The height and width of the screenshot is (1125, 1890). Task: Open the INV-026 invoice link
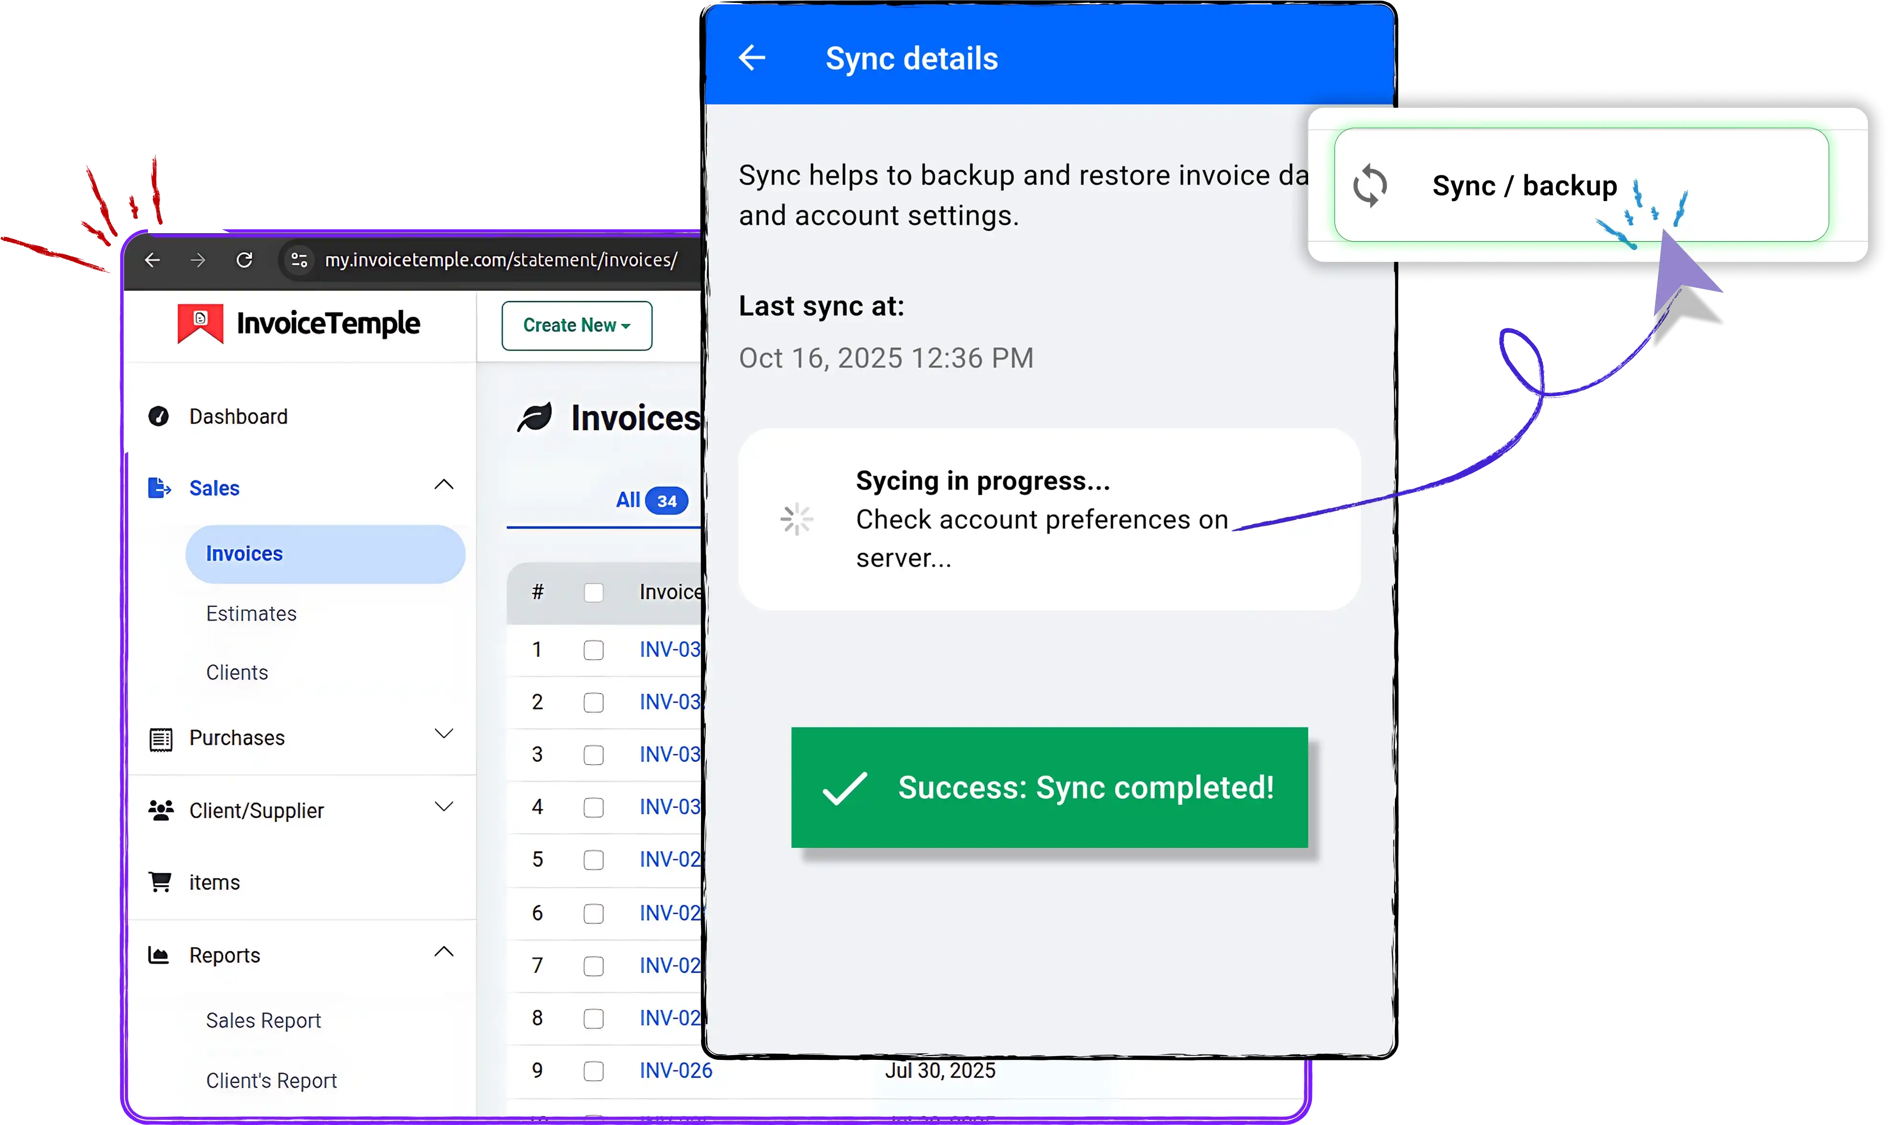[x=676, y=1070]
